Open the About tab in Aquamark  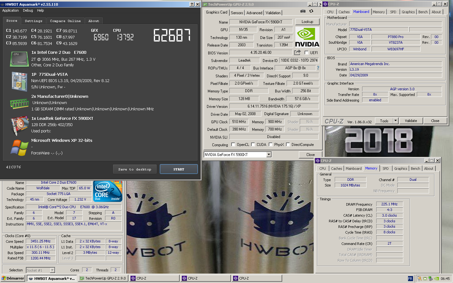tap(94, 21)
